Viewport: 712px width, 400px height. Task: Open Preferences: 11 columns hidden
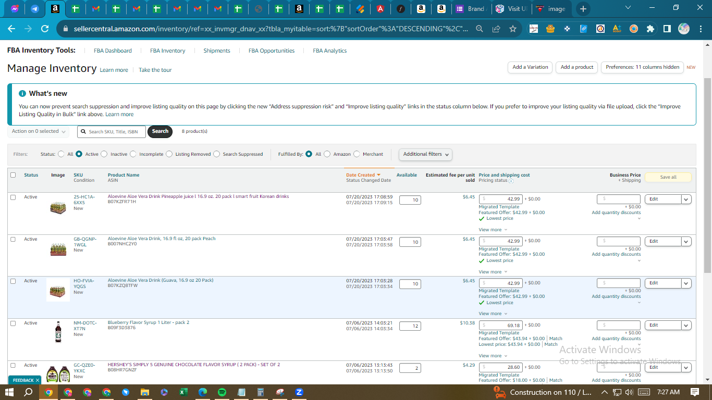(642, 67)
